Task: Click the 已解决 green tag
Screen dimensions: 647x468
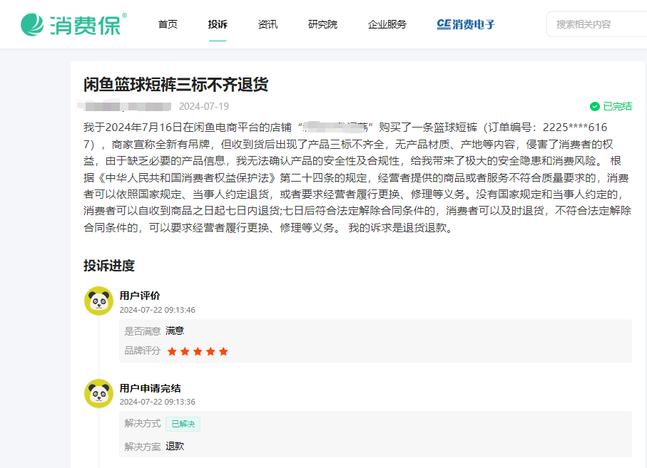Action: tap(183, 424)
